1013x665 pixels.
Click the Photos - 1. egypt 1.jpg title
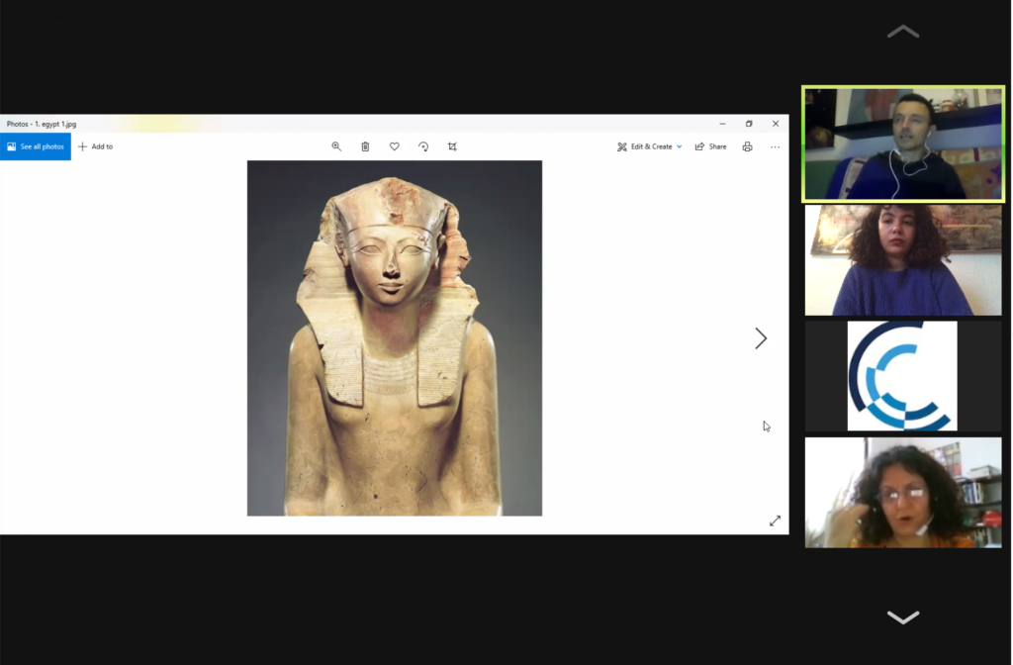42,124
